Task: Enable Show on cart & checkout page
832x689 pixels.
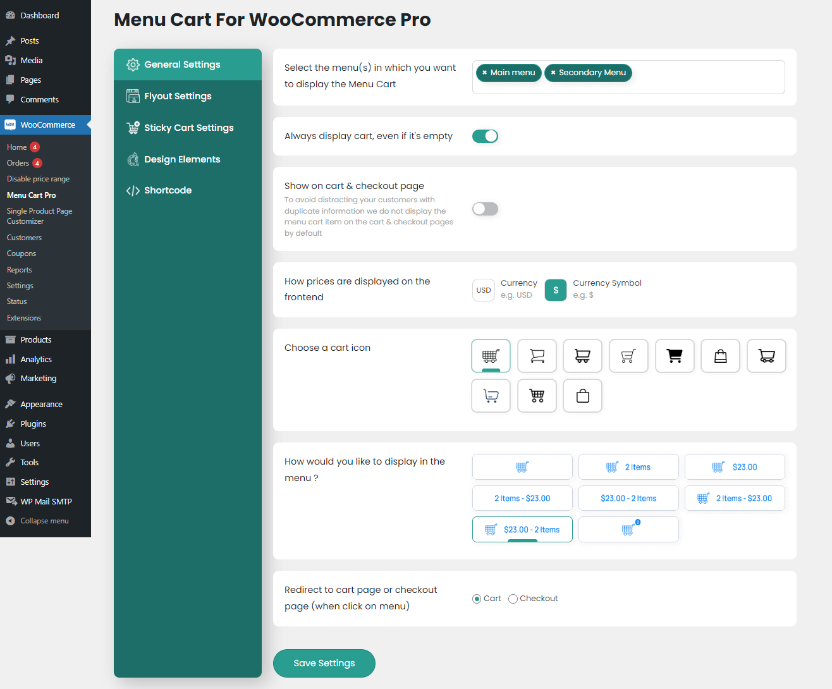Action: pyautogui.click(x=485, y=209)
